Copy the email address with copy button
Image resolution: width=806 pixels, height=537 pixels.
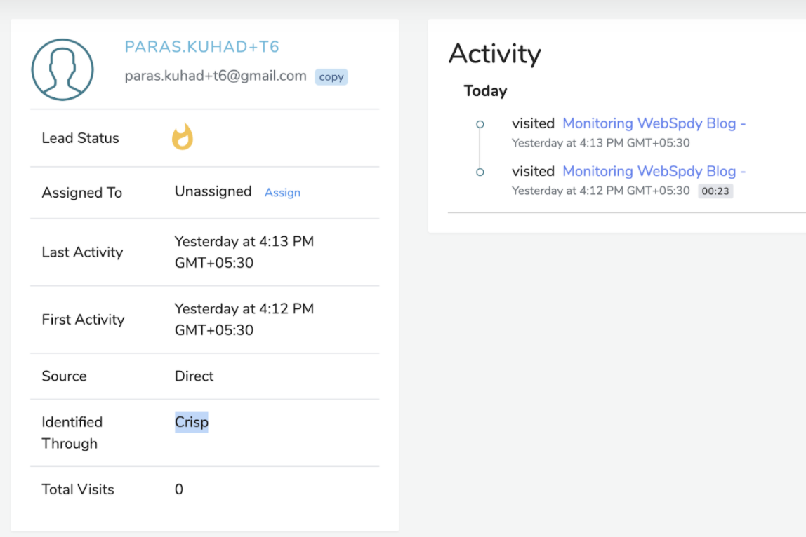(331, 77)
